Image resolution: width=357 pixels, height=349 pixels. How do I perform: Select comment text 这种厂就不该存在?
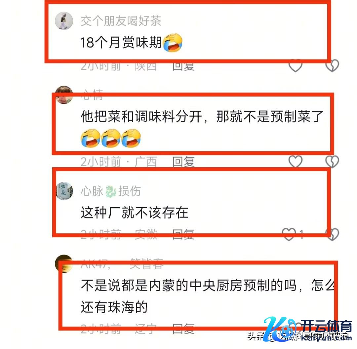click(135, 213)
